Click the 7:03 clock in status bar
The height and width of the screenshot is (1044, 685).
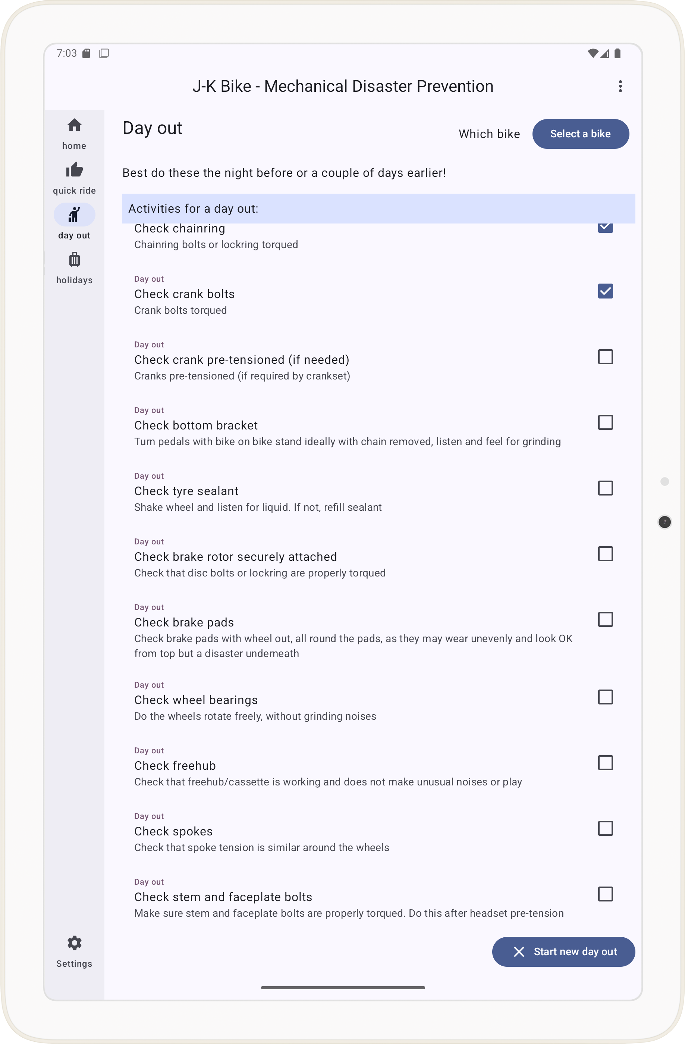click(67, 53)
